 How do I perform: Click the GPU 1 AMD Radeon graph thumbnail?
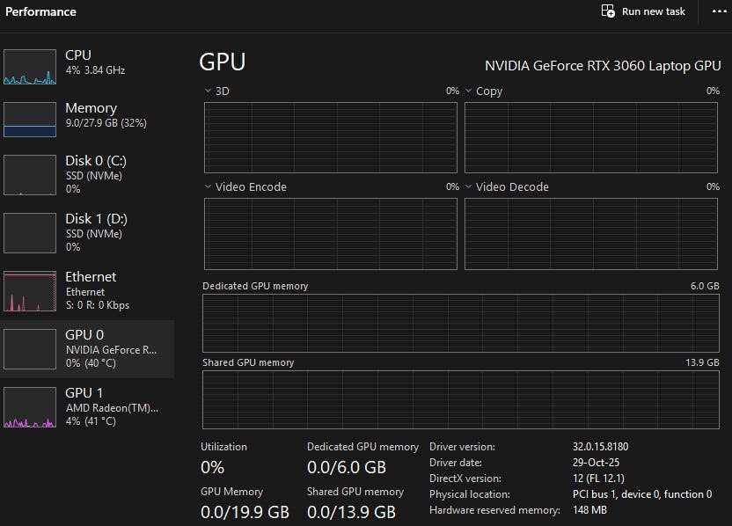point(30,407)
